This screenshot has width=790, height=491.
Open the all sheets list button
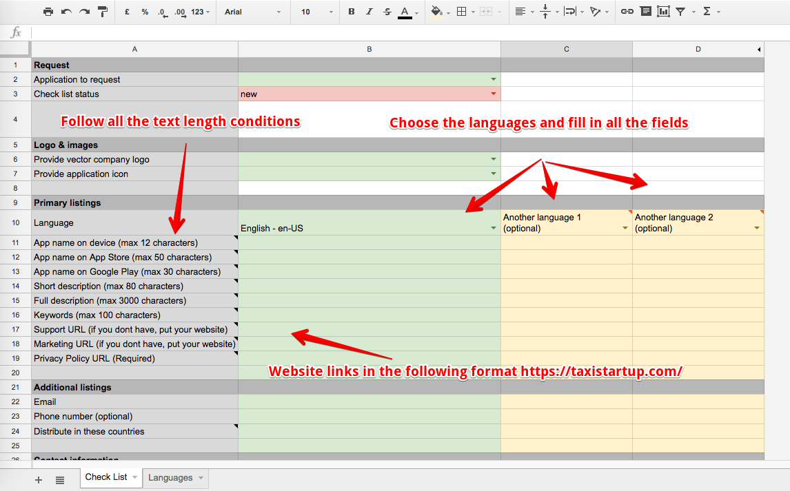click(x=60, y=480)
